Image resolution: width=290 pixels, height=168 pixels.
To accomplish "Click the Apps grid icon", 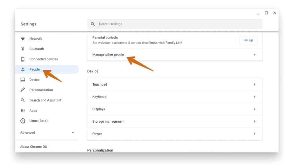I will point(23,110).
